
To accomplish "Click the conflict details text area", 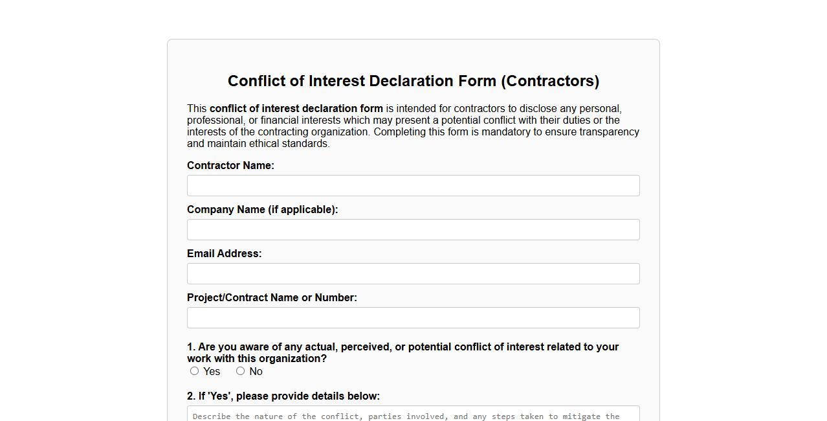I will point(413,415).
